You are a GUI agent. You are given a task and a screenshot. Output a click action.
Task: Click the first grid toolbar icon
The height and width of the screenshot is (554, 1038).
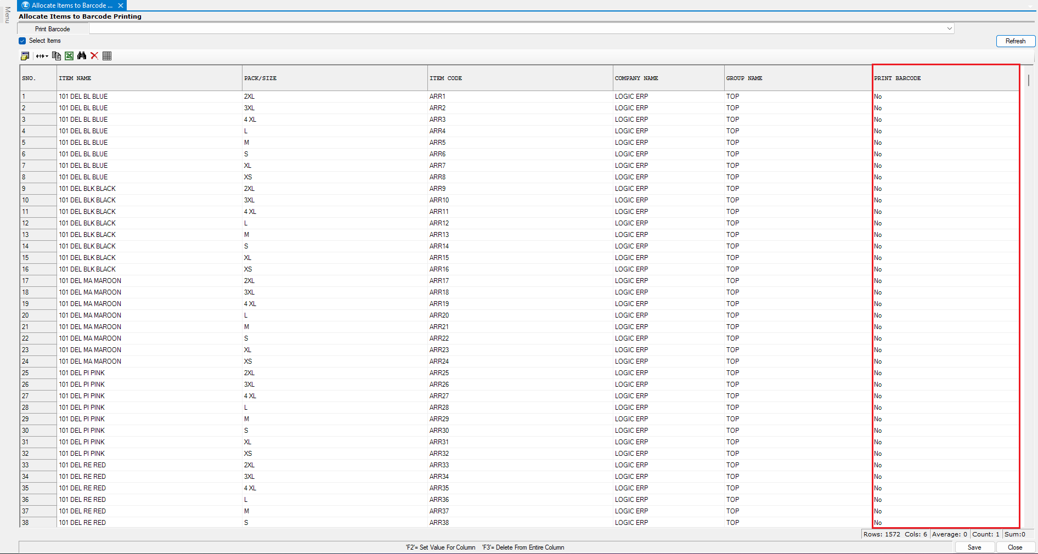25,56
